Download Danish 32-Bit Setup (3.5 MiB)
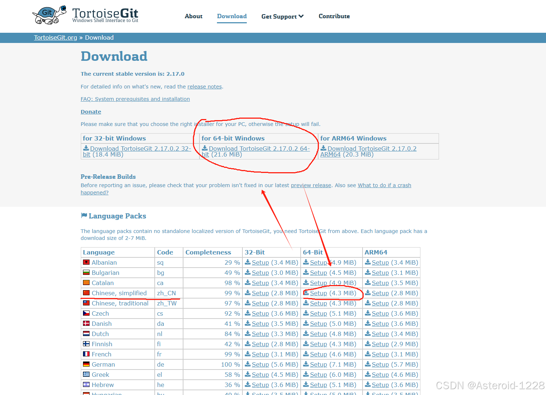This screenshot has width=546, height=395. click(260, 324)
